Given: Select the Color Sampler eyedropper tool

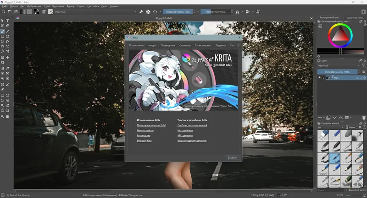Looking at the screenshot, I should click(7, 68).
